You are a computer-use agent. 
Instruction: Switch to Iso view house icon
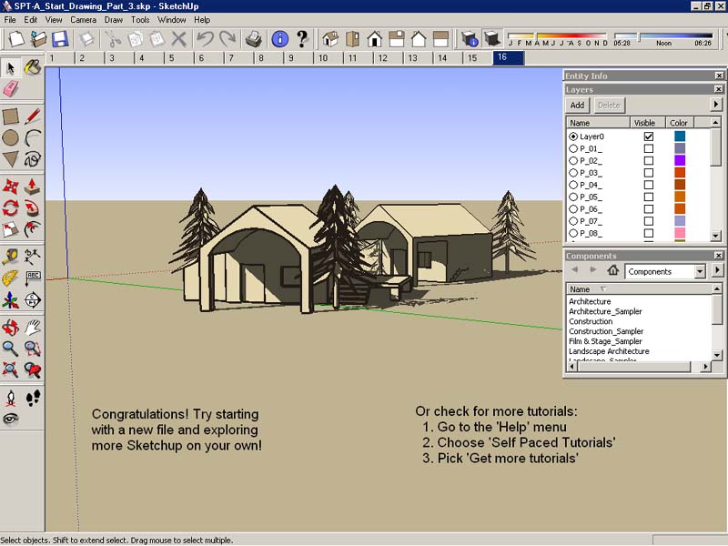click(330, 39)
